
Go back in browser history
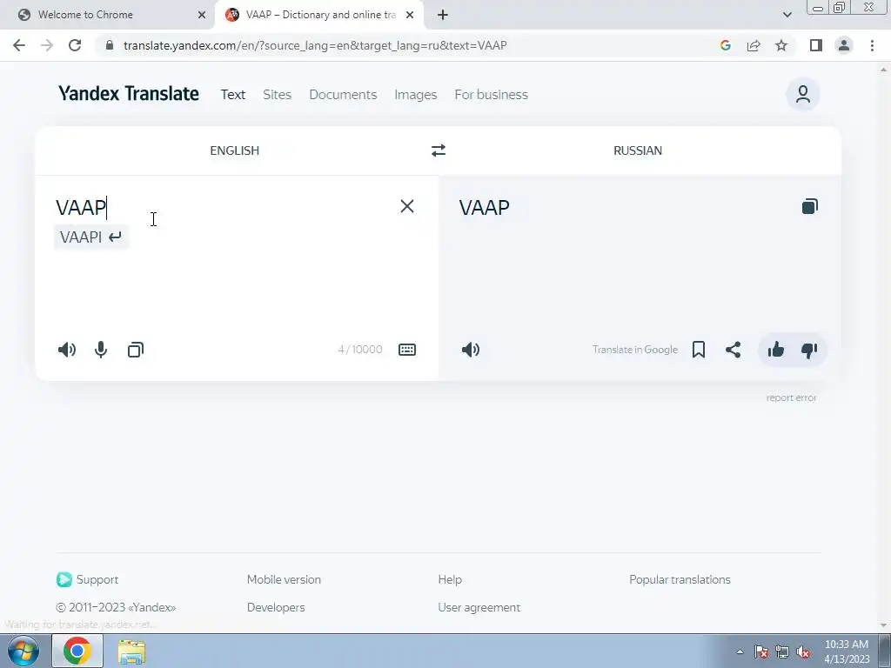pyautogui.click(x=19, y=45)
